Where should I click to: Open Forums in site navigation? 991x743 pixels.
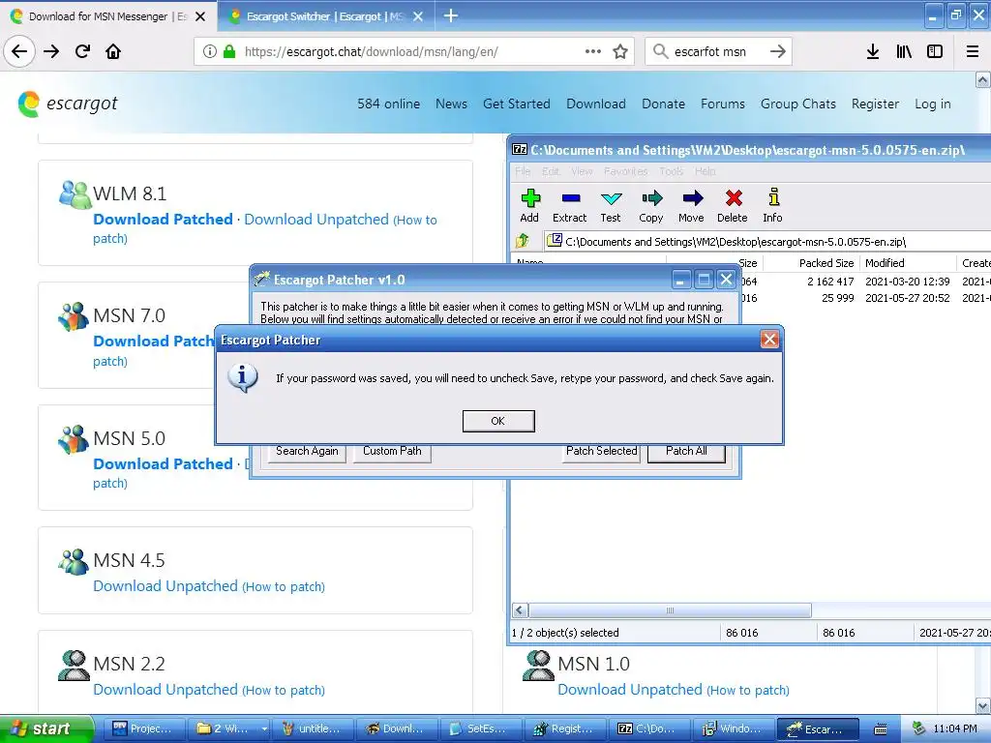tap(722, 104)
